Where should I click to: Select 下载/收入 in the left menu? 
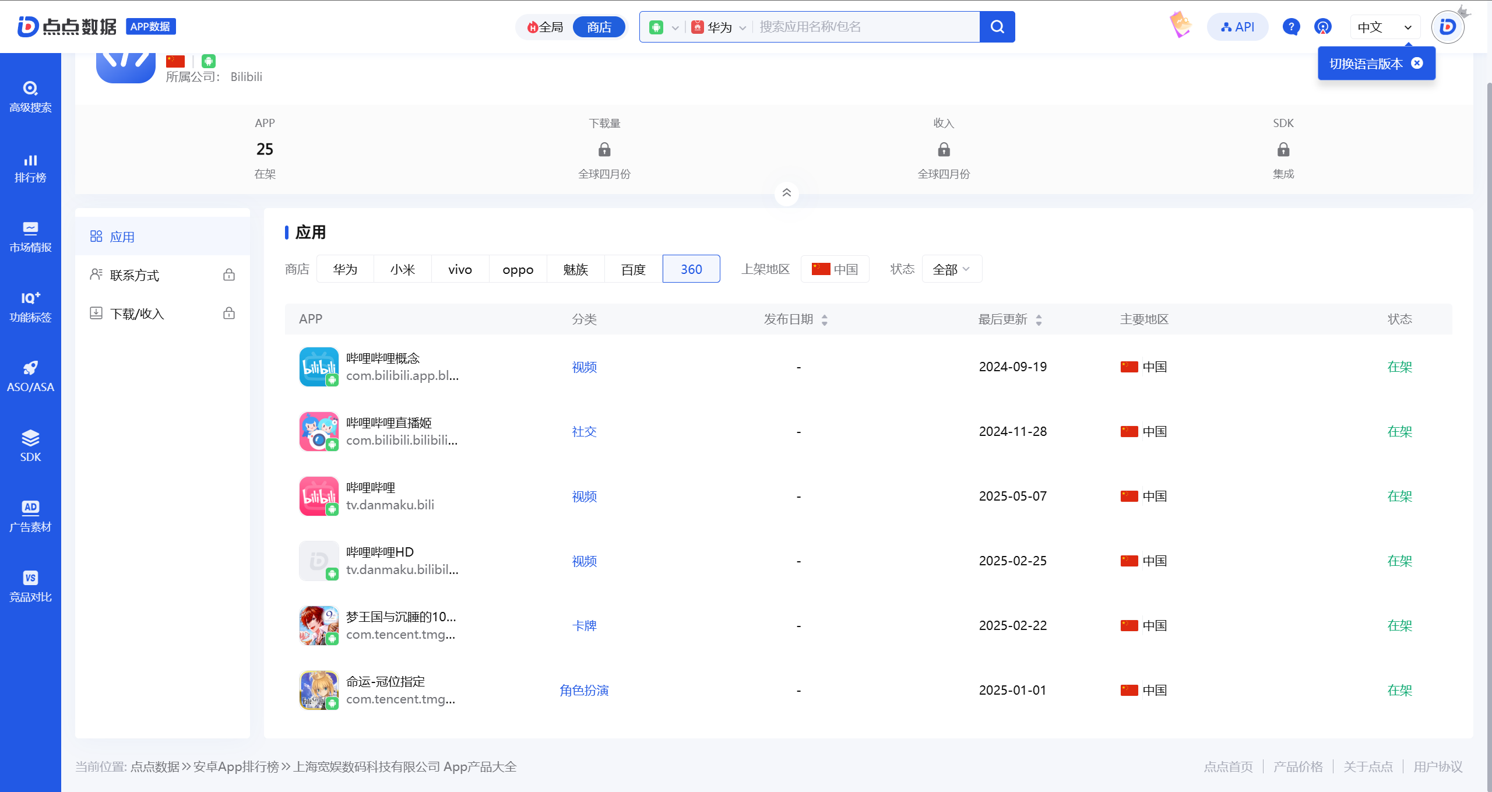pyautogui.click(x=138, y=314)
